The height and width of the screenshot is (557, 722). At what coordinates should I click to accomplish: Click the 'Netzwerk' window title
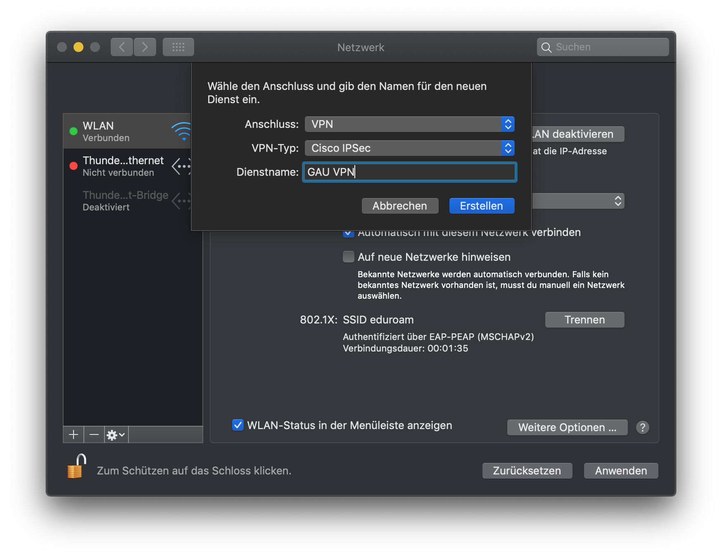[x=361, y=47]
